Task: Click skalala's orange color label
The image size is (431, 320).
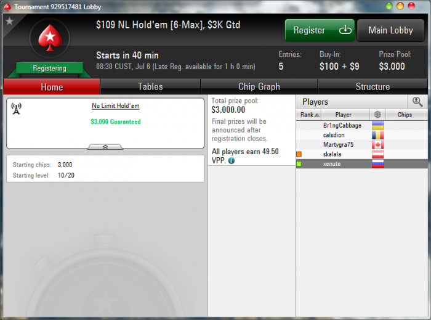Action: coord(299,154)
